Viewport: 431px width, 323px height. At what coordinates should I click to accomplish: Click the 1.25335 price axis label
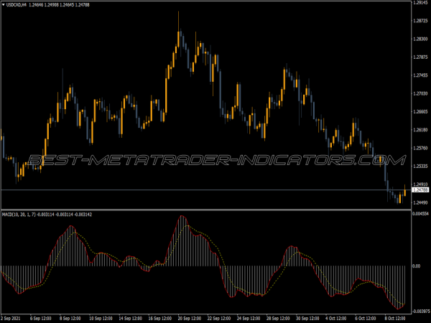click(420, 167)
